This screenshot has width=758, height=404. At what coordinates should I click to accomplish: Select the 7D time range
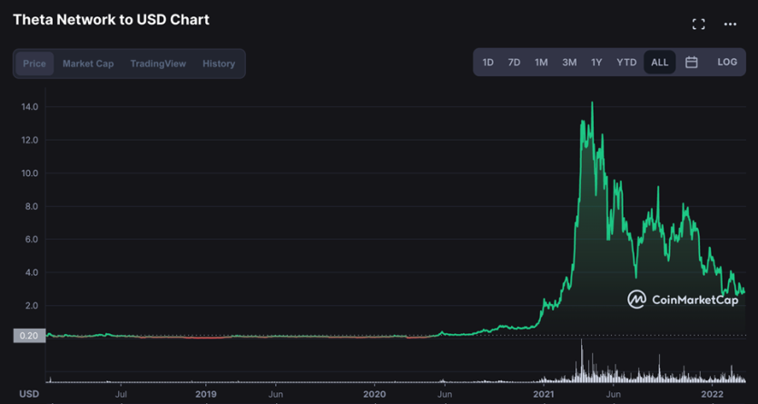pyautogui.click(x=514, y=63)
